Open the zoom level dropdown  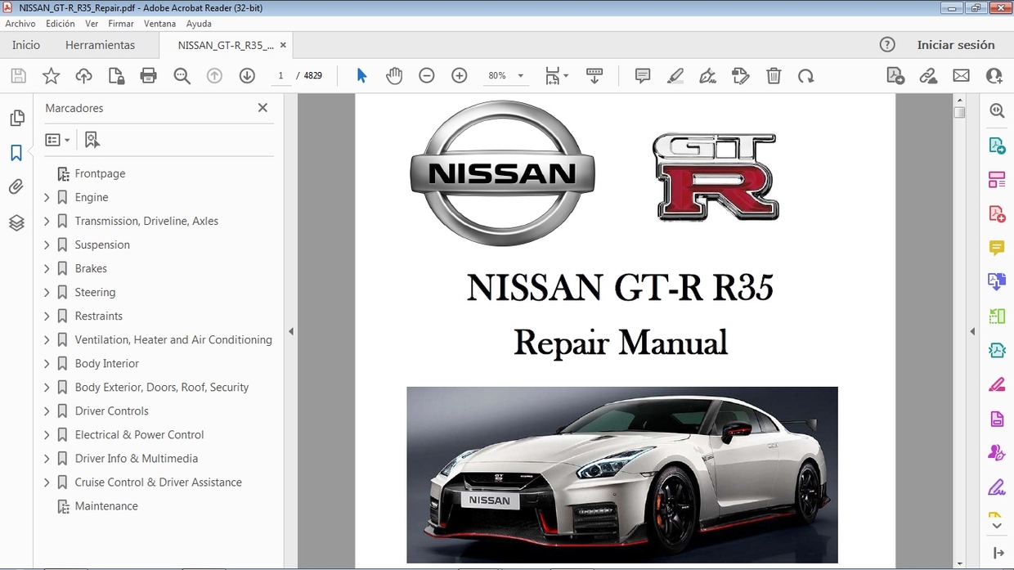(518, 75)
